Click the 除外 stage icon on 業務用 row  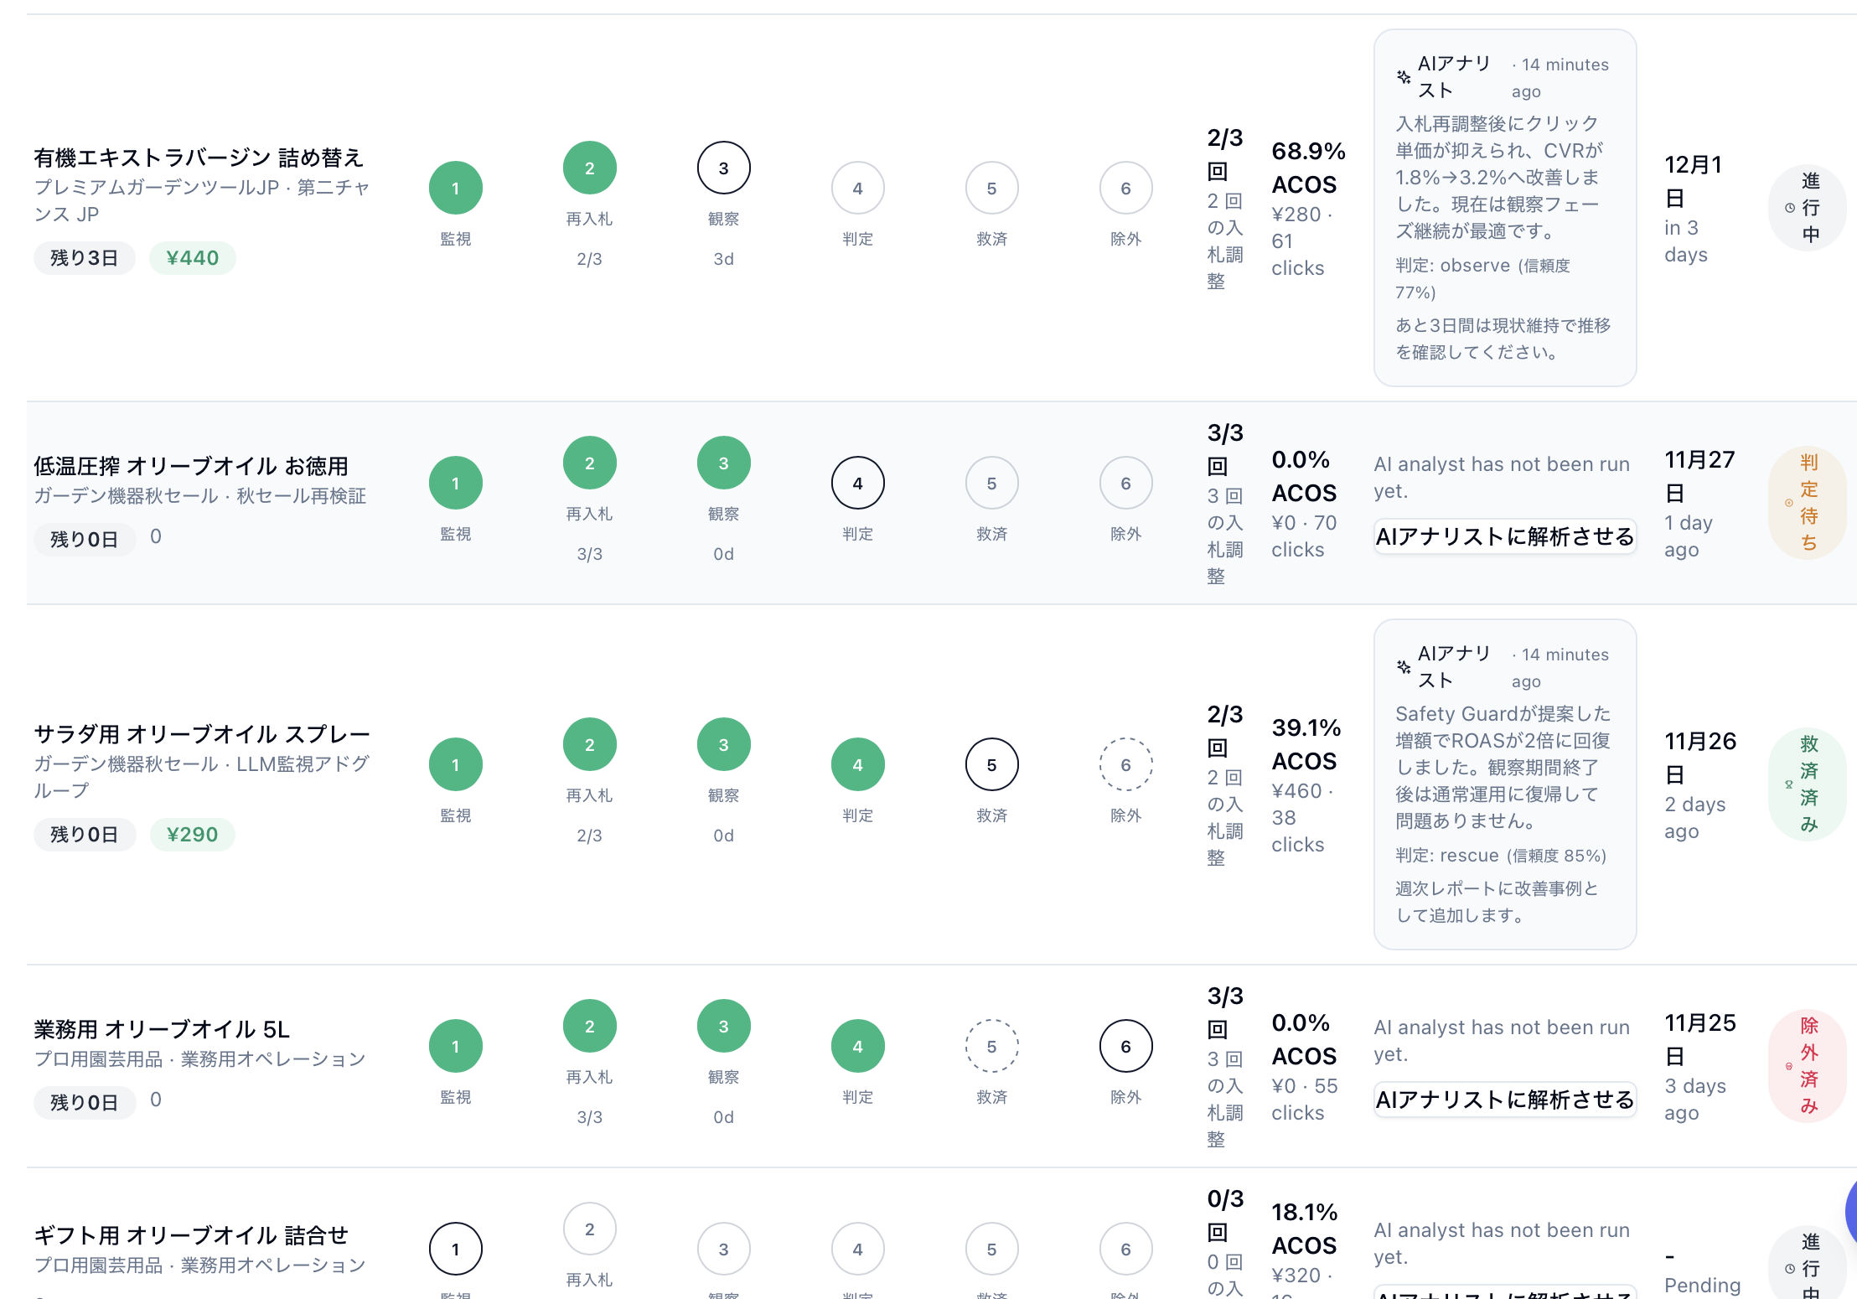(1125, 1045)
